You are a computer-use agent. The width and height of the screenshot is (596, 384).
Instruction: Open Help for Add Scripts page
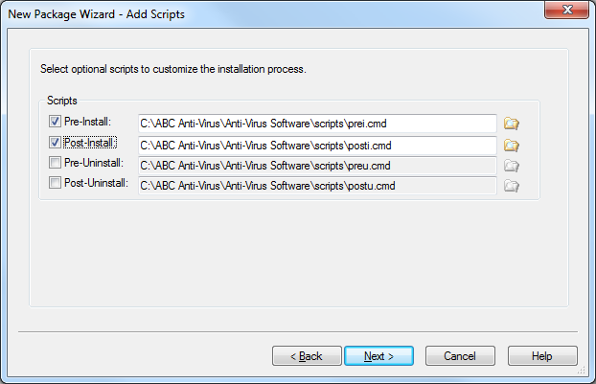(x=542, y=356)
